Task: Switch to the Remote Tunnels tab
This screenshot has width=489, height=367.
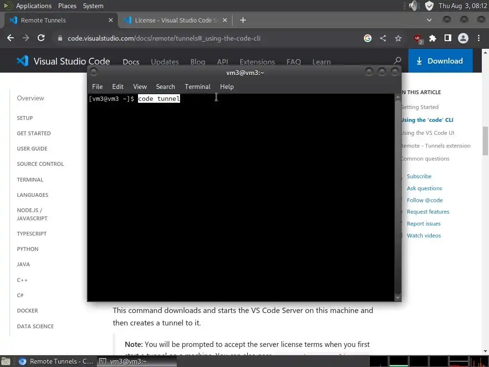Action: tap(61, 20)
